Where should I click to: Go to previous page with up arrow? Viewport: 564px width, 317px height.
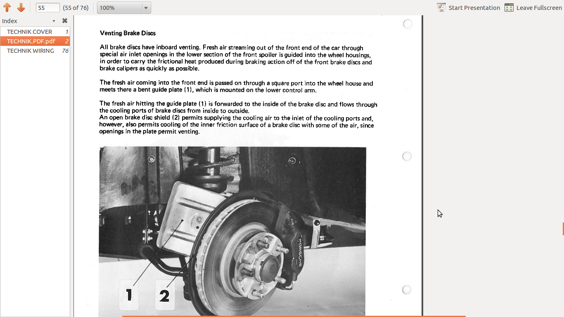pyautogui.click(x=7, y=7)
